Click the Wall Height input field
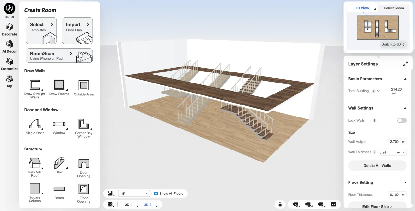 (x=395, y=142)
